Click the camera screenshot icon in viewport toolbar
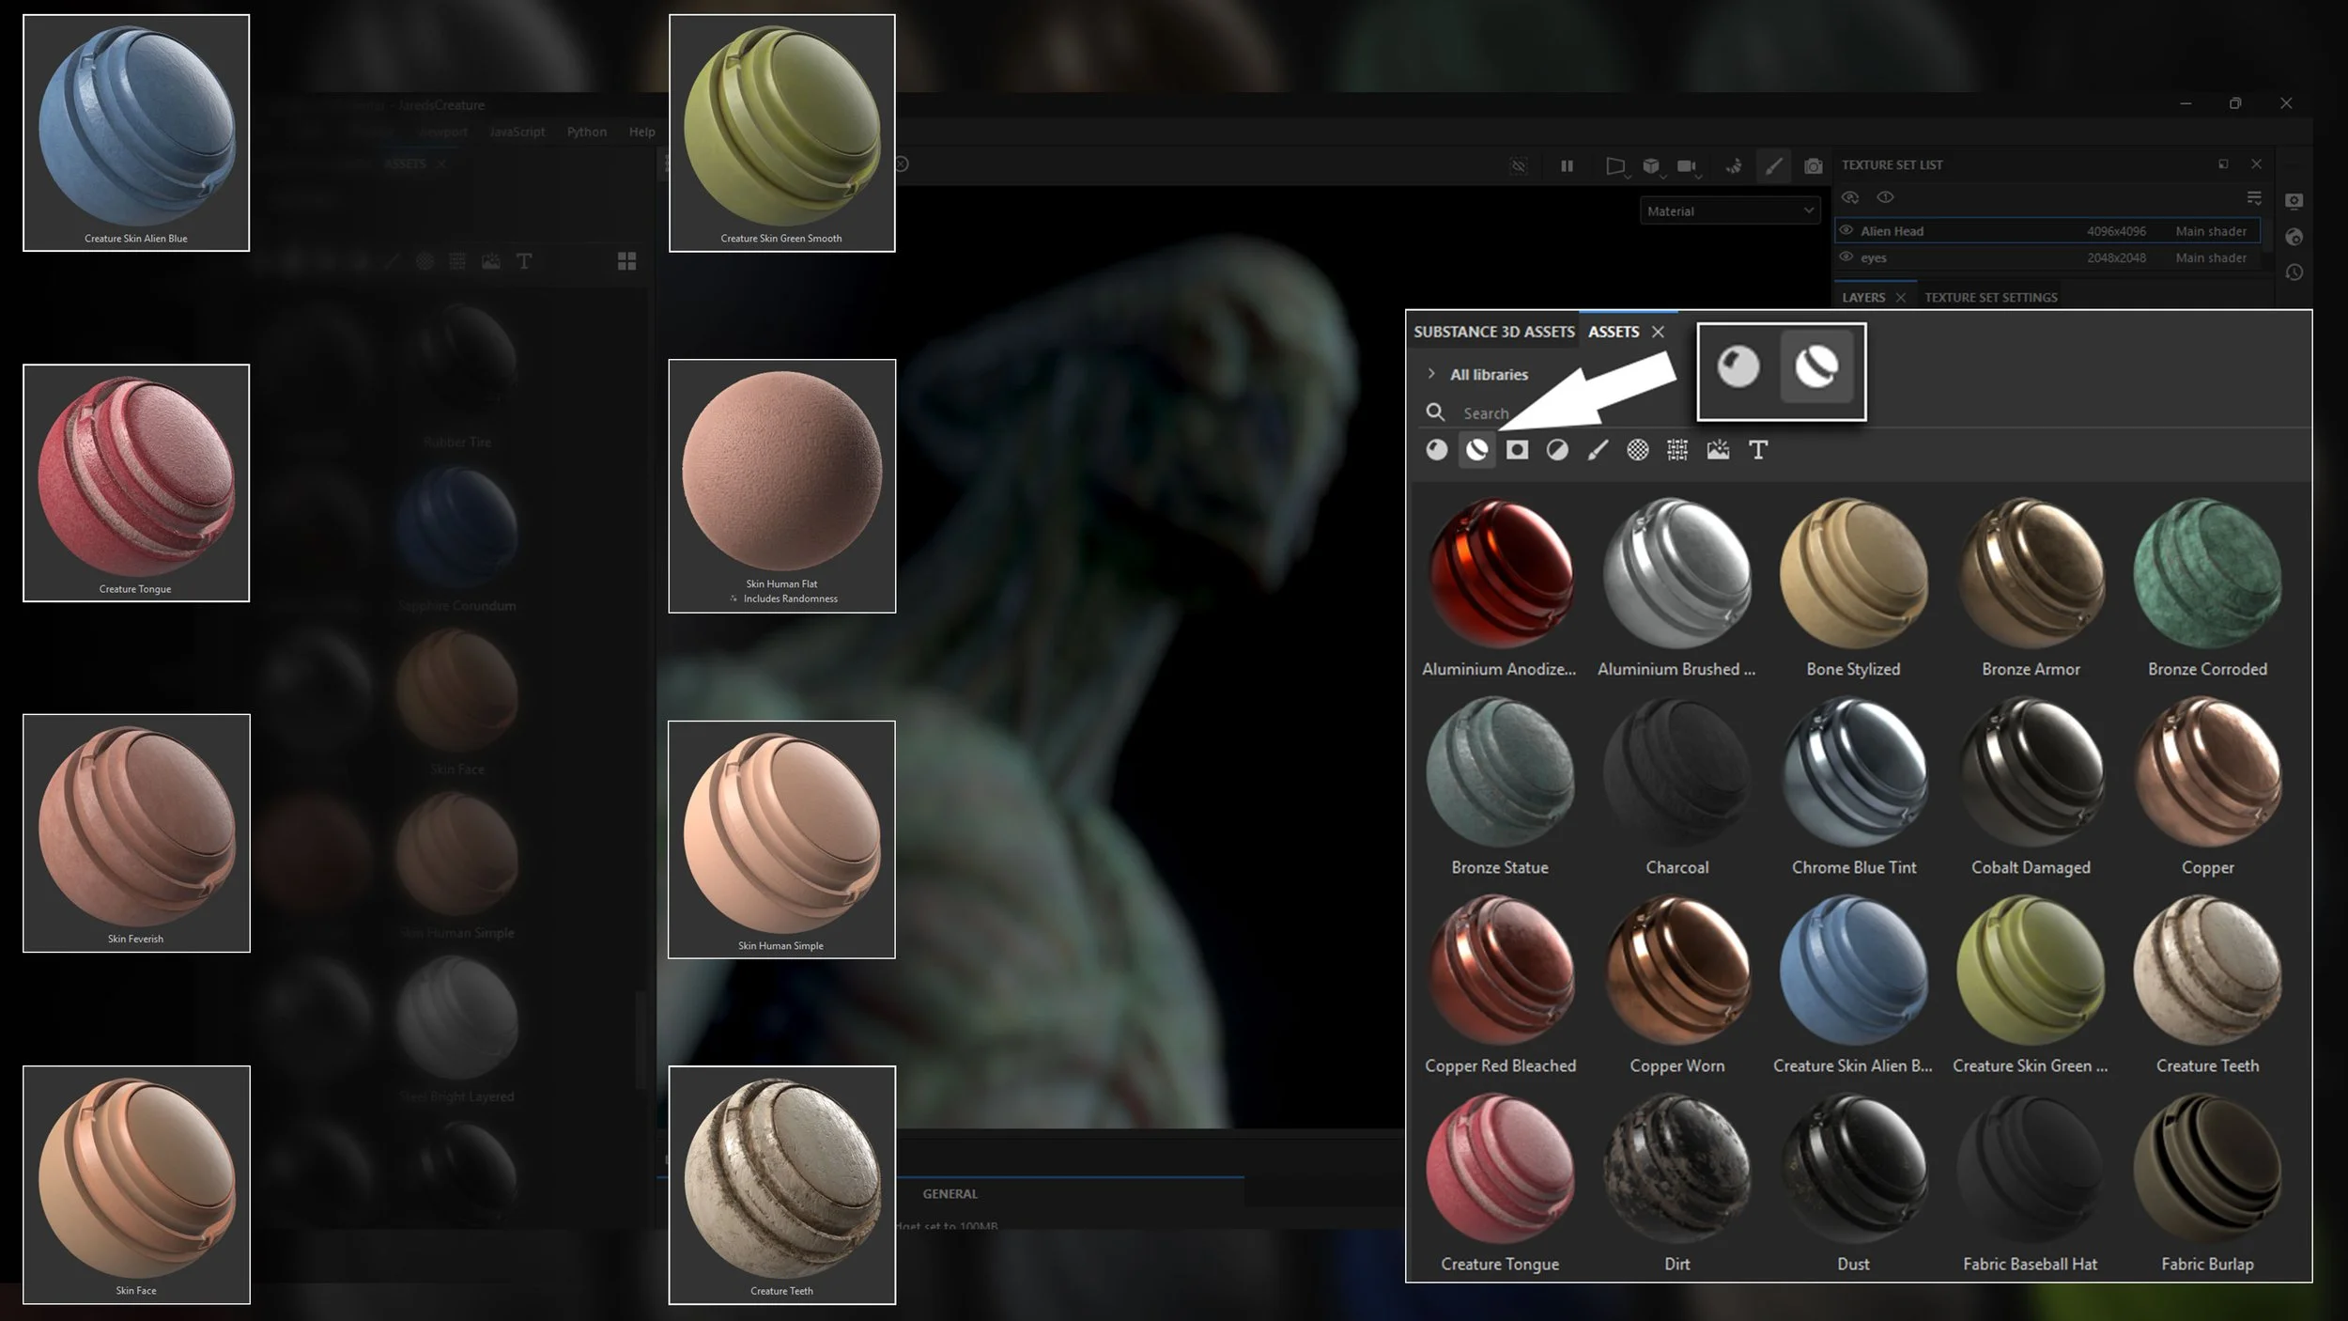 1813,166
